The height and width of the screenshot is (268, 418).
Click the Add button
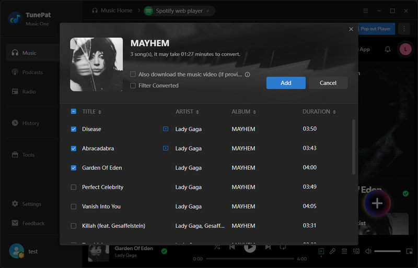[286, 83]
